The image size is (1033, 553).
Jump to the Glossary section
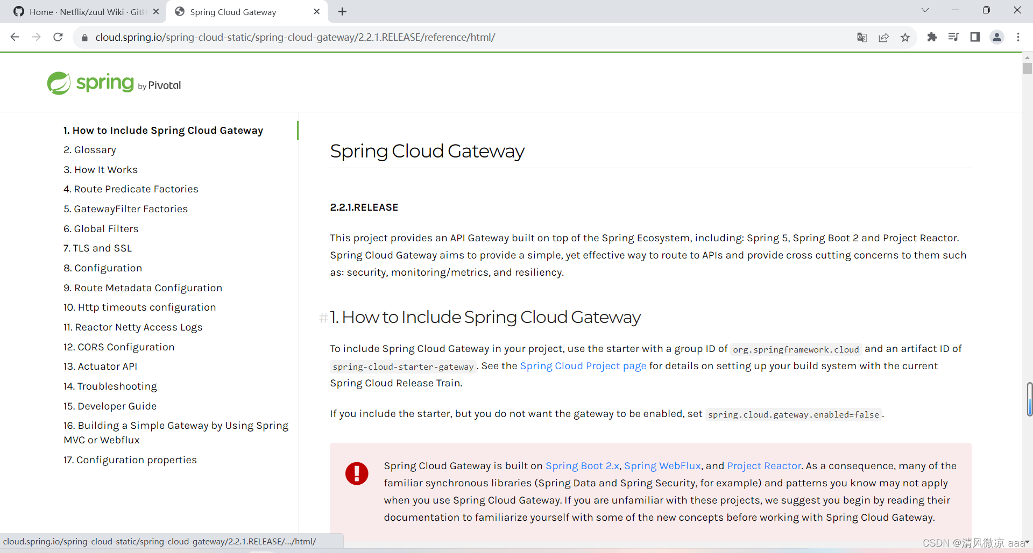(90, 150)
